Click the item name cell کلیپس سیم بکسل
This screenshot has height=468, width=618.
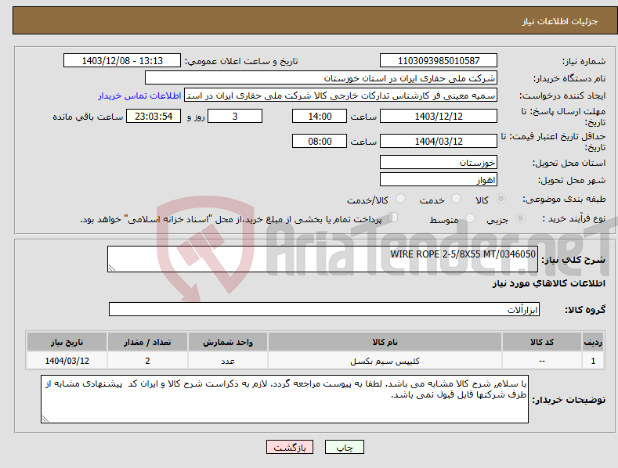pos(385,361)
